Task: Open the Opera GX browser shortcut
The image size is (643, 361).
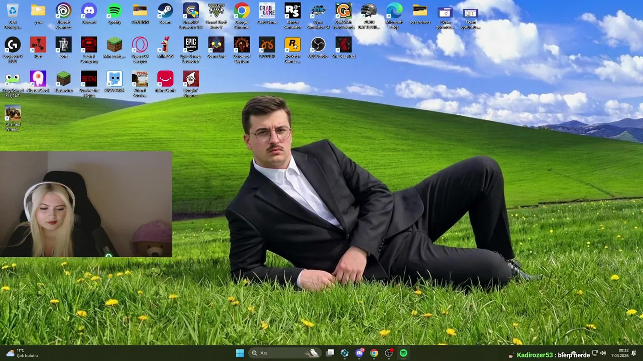Action: (140, 50)
